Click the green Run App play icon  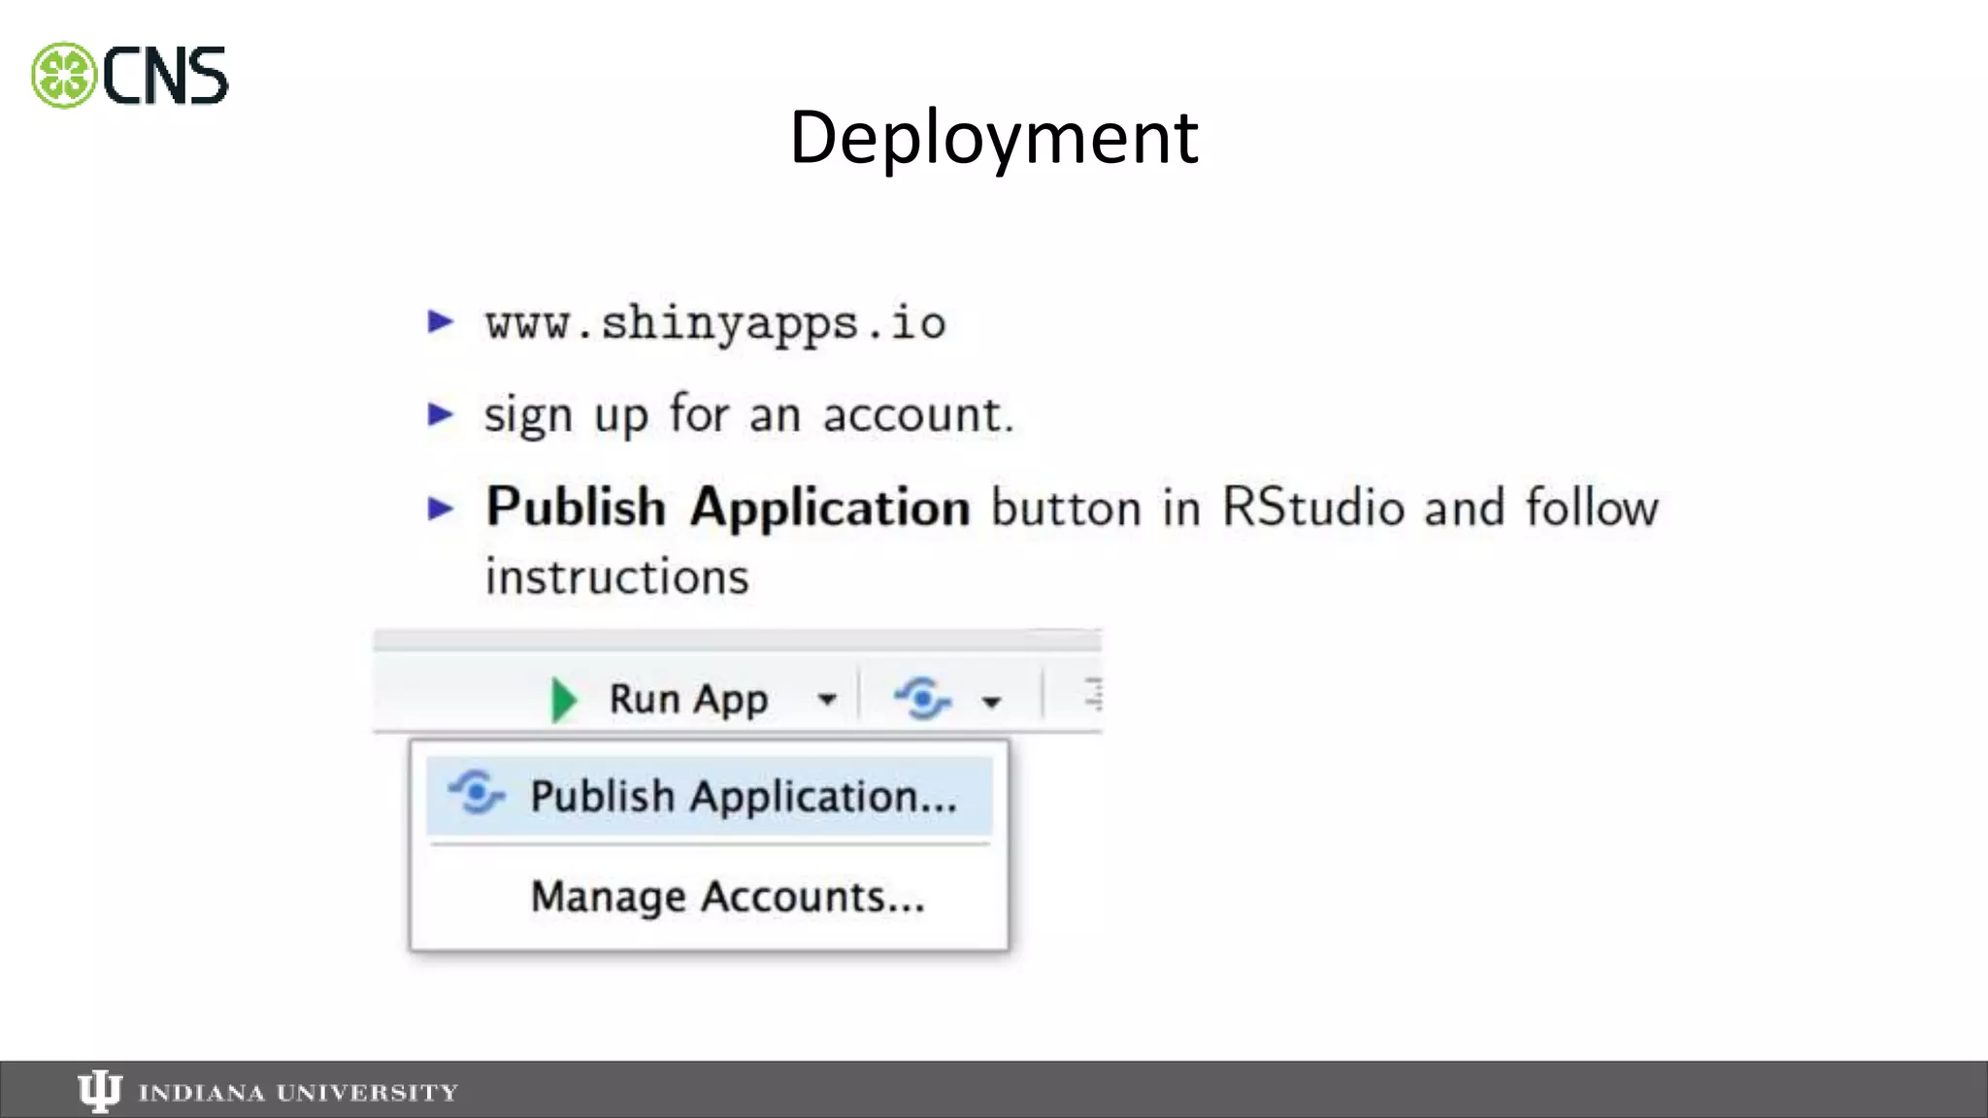coord(564,700)
